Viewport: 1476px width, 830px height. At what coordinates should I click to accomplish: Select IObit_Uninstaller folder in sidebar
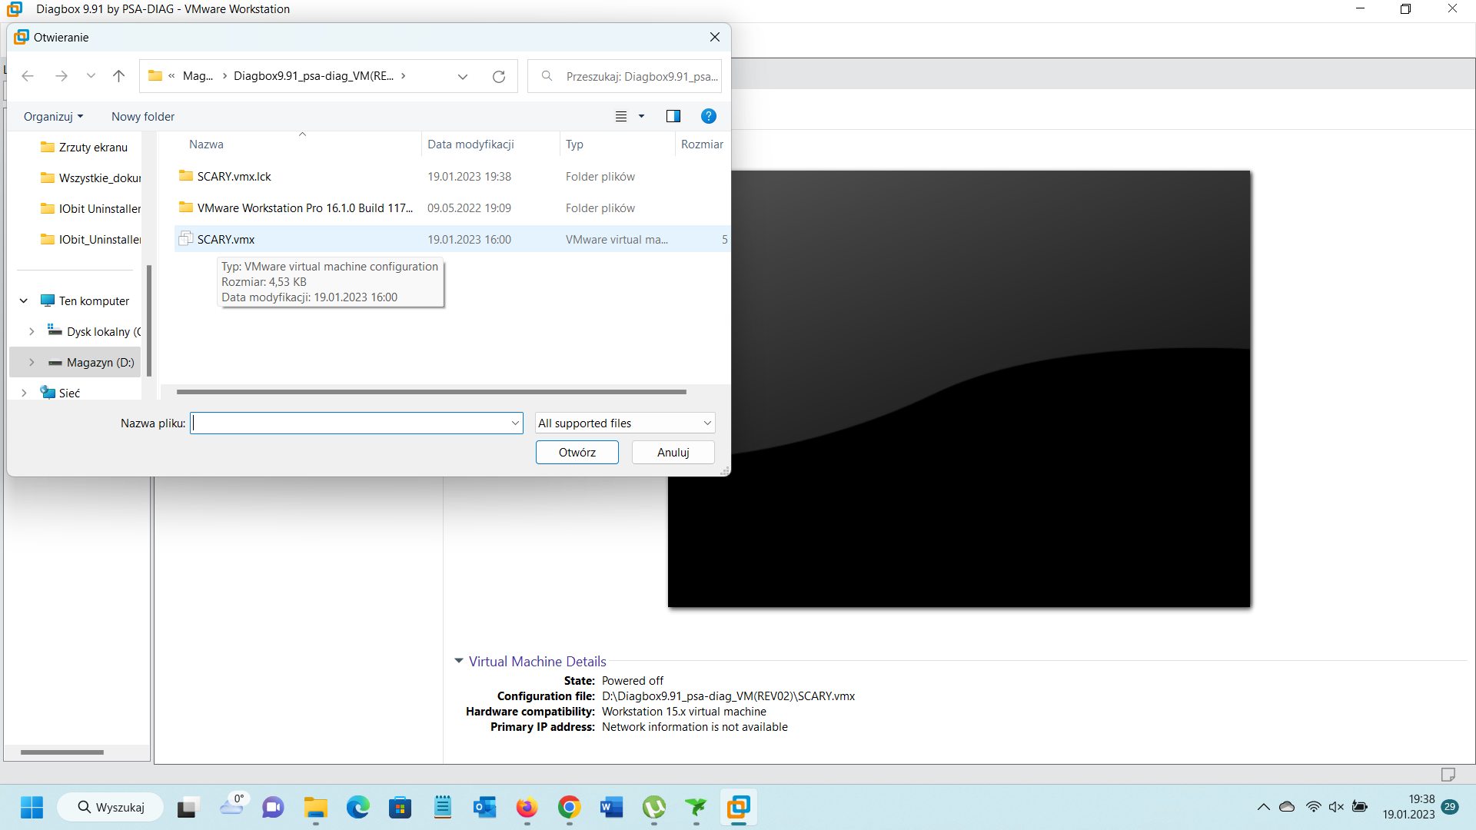click(91, 240)
